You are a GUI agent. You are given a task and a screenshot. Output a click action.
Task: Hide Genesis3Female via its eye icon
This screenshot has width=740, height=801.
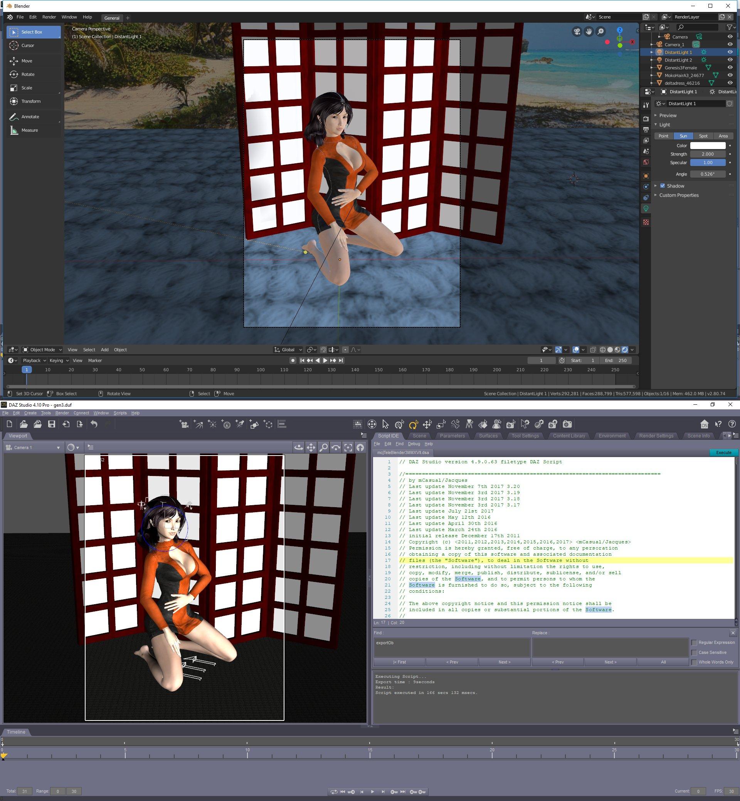coord(730,68)
